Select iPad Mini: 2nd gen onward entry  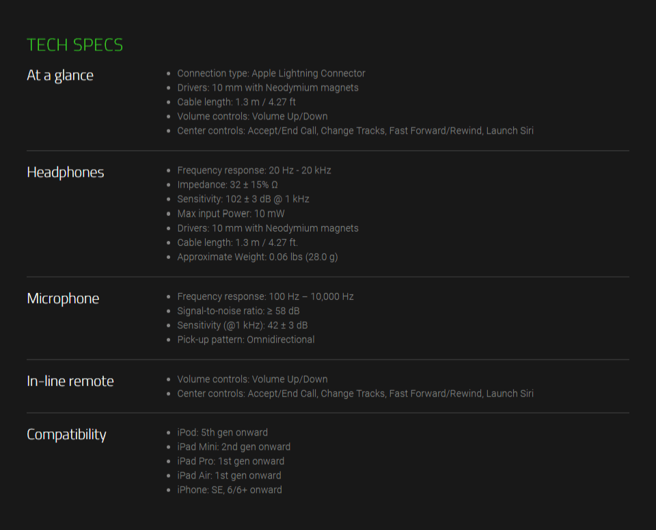click(x=234, y=447)
